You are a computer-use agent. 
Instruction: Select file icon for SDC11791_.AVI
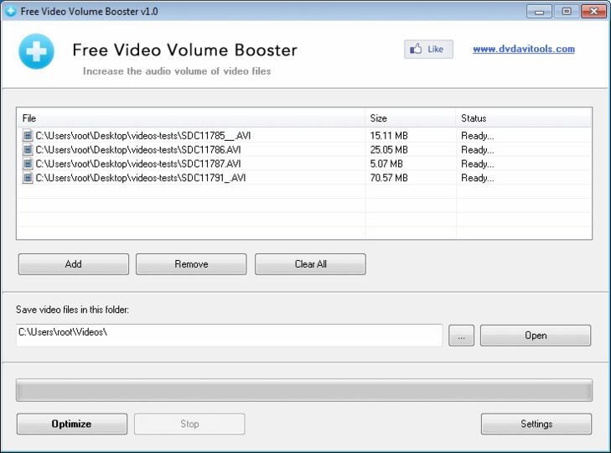tap(28, 178)
